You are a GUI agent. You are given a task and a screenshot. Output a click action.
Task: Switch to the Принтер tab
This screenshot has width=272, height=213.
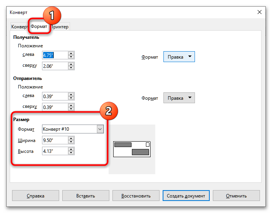(x=60, y=27)
